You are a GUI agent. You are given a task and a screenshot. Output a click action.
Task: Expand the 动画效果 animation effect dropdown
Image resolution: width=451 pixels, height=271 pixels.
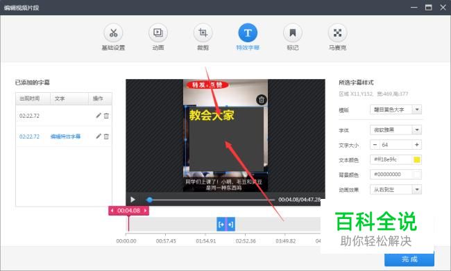417,189
